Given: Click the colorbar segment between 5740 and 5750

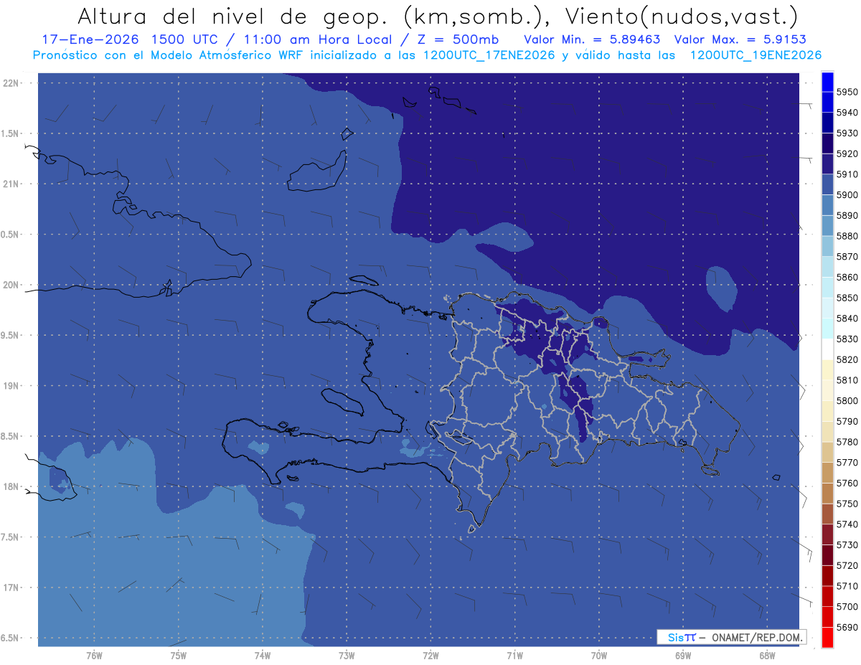Looking at the screenshot, I should 827,514.
